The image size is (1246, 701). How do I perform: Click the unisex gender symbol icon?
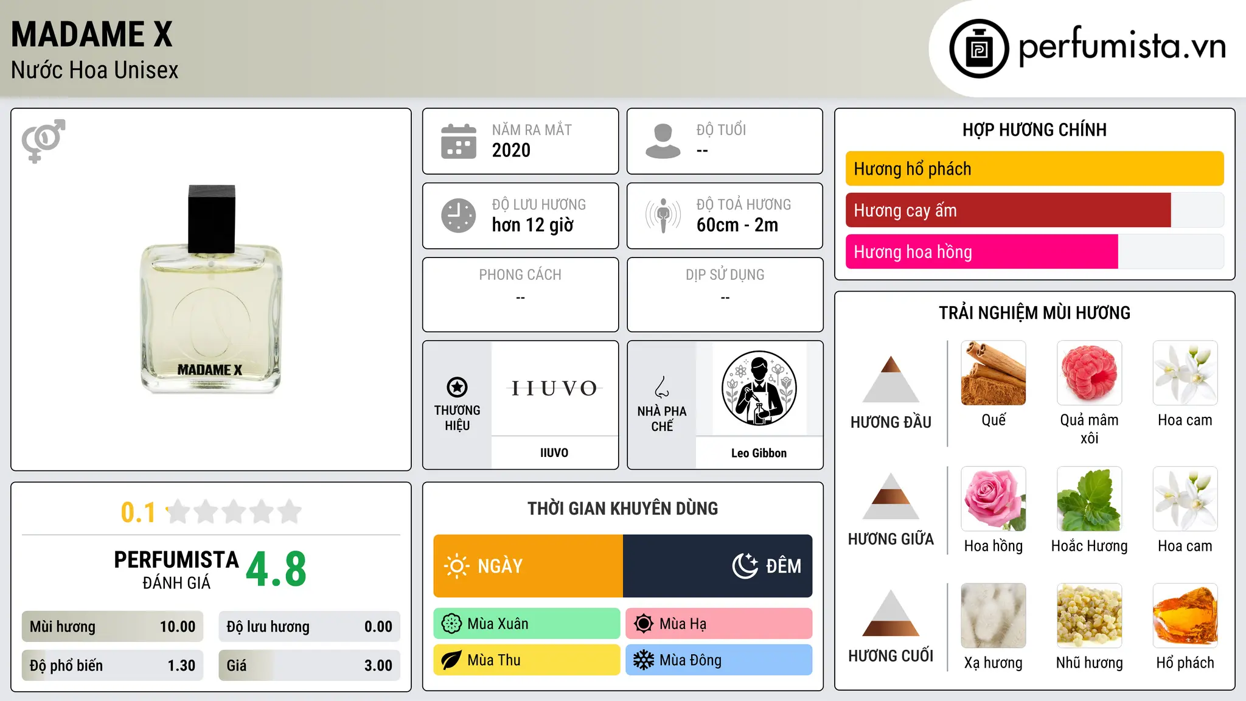tap(43, 141)
